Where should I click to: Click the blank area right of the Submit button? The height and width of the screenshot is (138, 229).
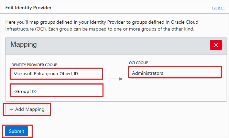coord(120,131)
